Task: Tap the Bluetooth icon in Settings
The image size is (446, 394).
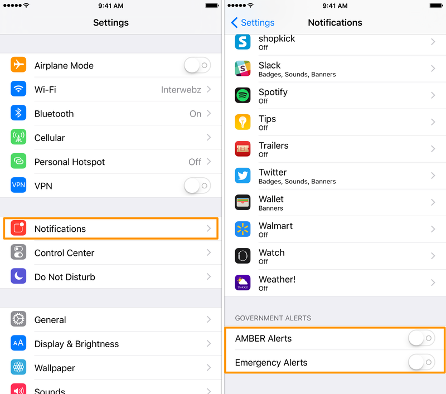Action: 18,113
